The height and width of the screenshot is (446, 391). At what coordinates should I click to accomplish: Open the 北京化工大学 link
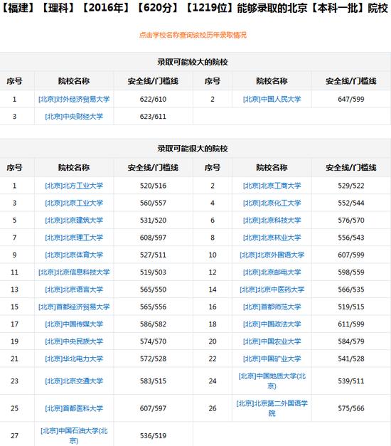272,203
